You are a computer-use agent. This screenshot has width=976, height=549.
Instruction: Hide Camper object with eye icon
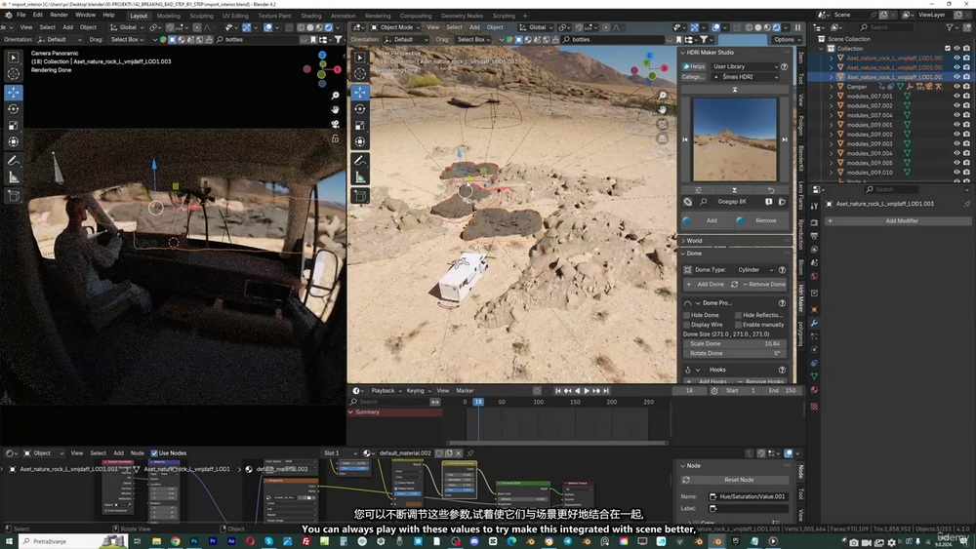956,87
